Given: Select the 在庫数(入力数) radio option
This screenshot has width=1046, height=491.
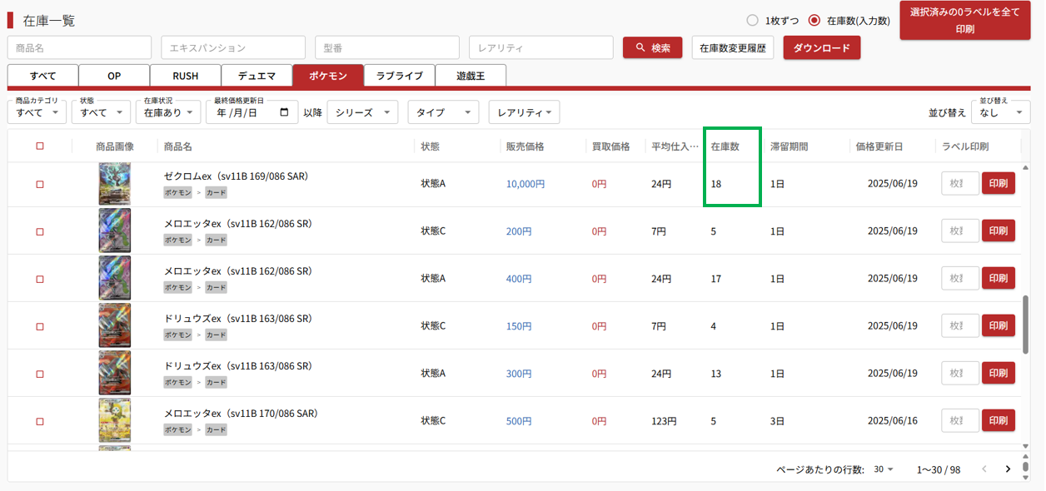Looking at the screenshot, I should pos(814,21).
